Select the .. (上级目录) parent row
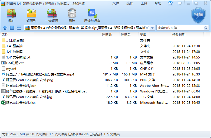 click(x=105, y=40)
